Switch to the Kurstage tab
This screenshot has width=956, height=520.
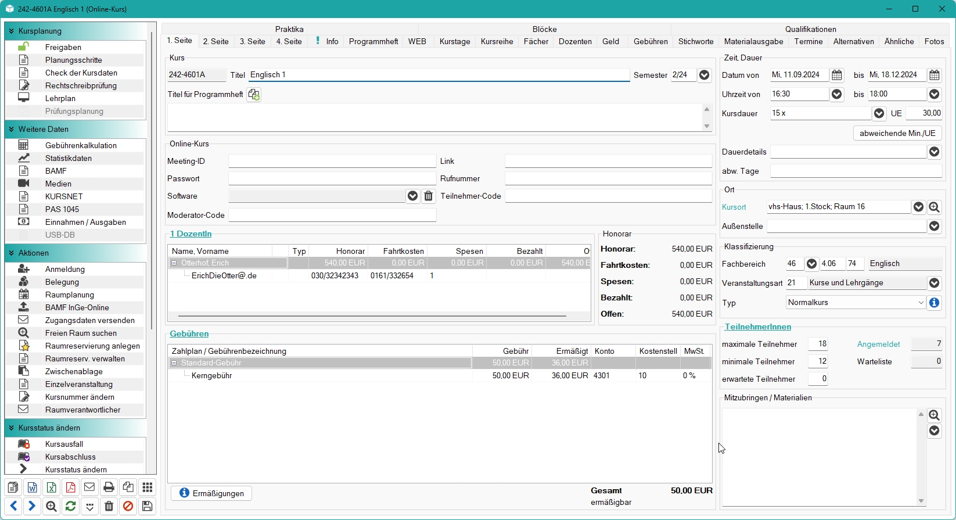coord(454,41)
